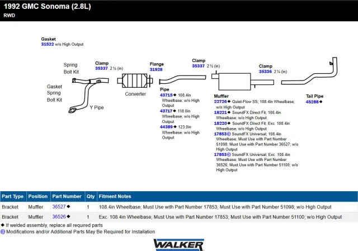
Task: Open Y Pipe clamp part 35337
Action: (x=101, y=68)
